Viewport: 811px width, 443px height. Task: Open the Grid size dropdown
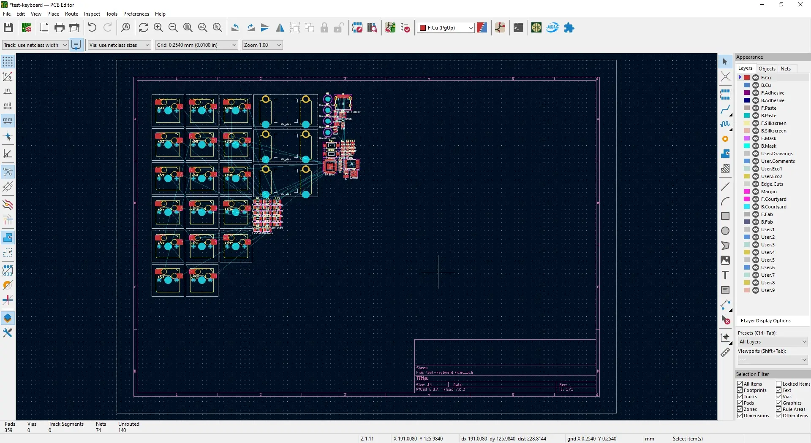(x=197, y=45)
